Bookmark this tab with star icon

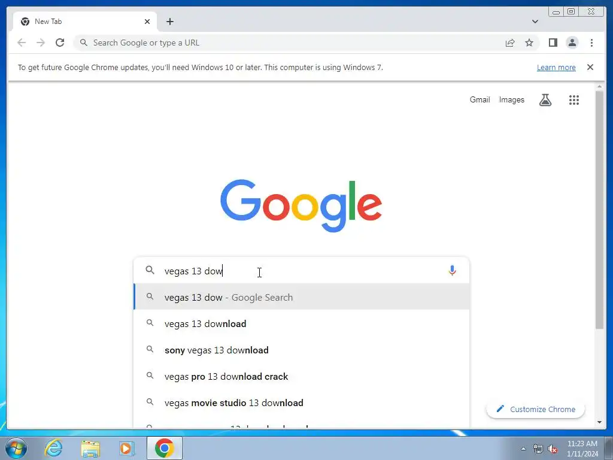529,43
